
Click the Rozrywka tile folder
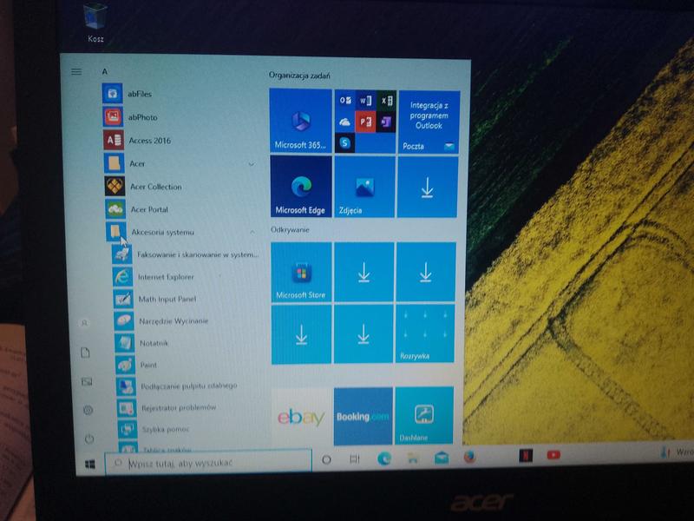coord(425,334)
